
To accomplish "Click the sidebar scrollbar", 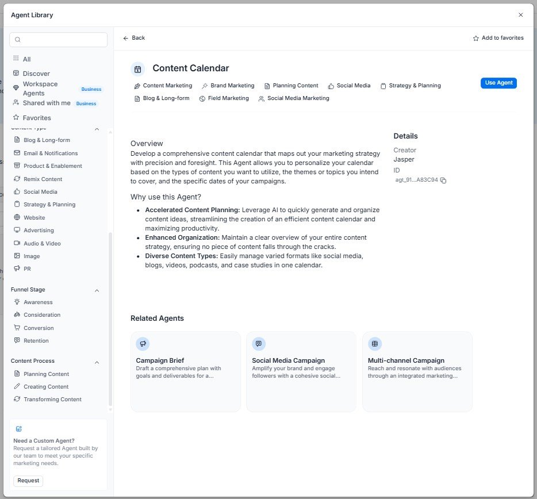I will 110,318.
